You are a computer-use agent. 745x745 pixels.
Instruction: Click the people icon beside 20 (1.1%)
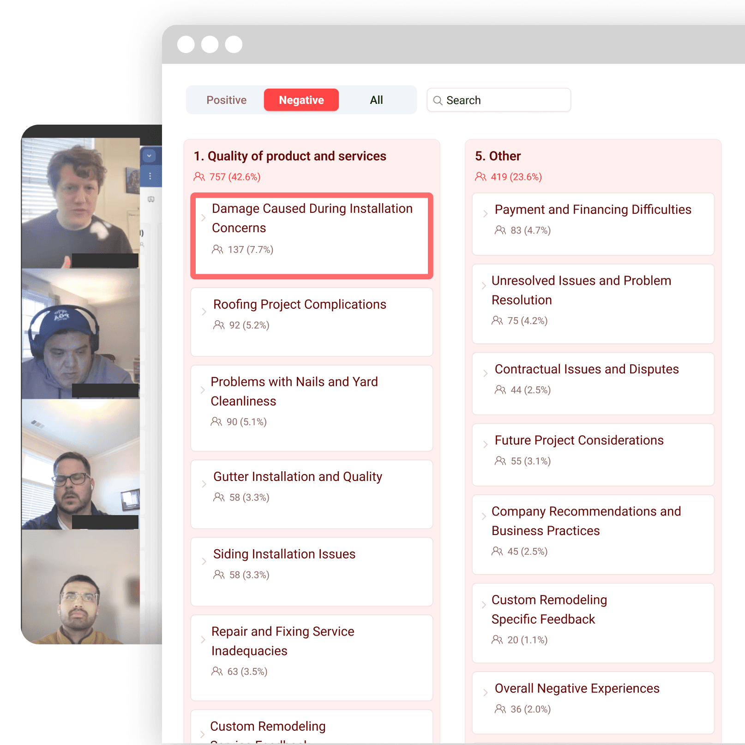pos(497,640)
